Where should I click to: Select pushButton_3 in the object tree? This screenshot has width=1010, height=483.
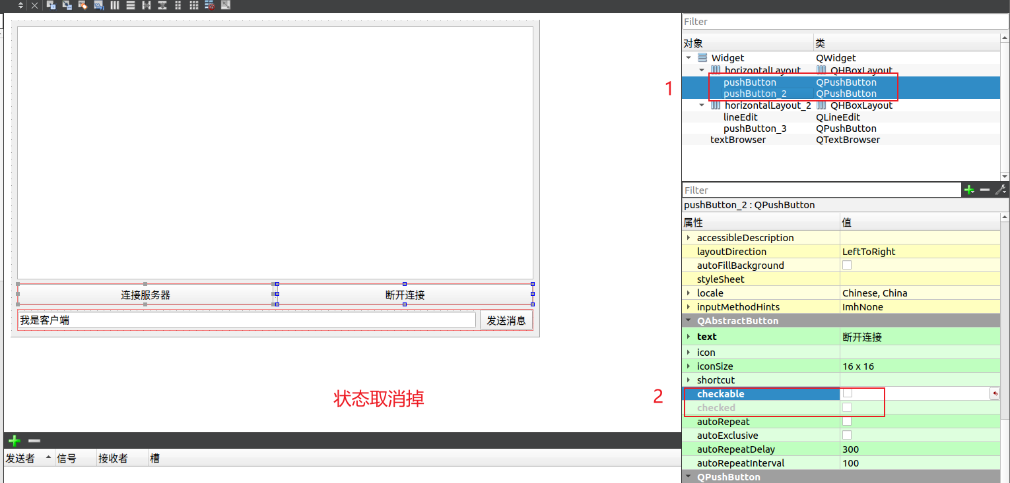[755, 128]
